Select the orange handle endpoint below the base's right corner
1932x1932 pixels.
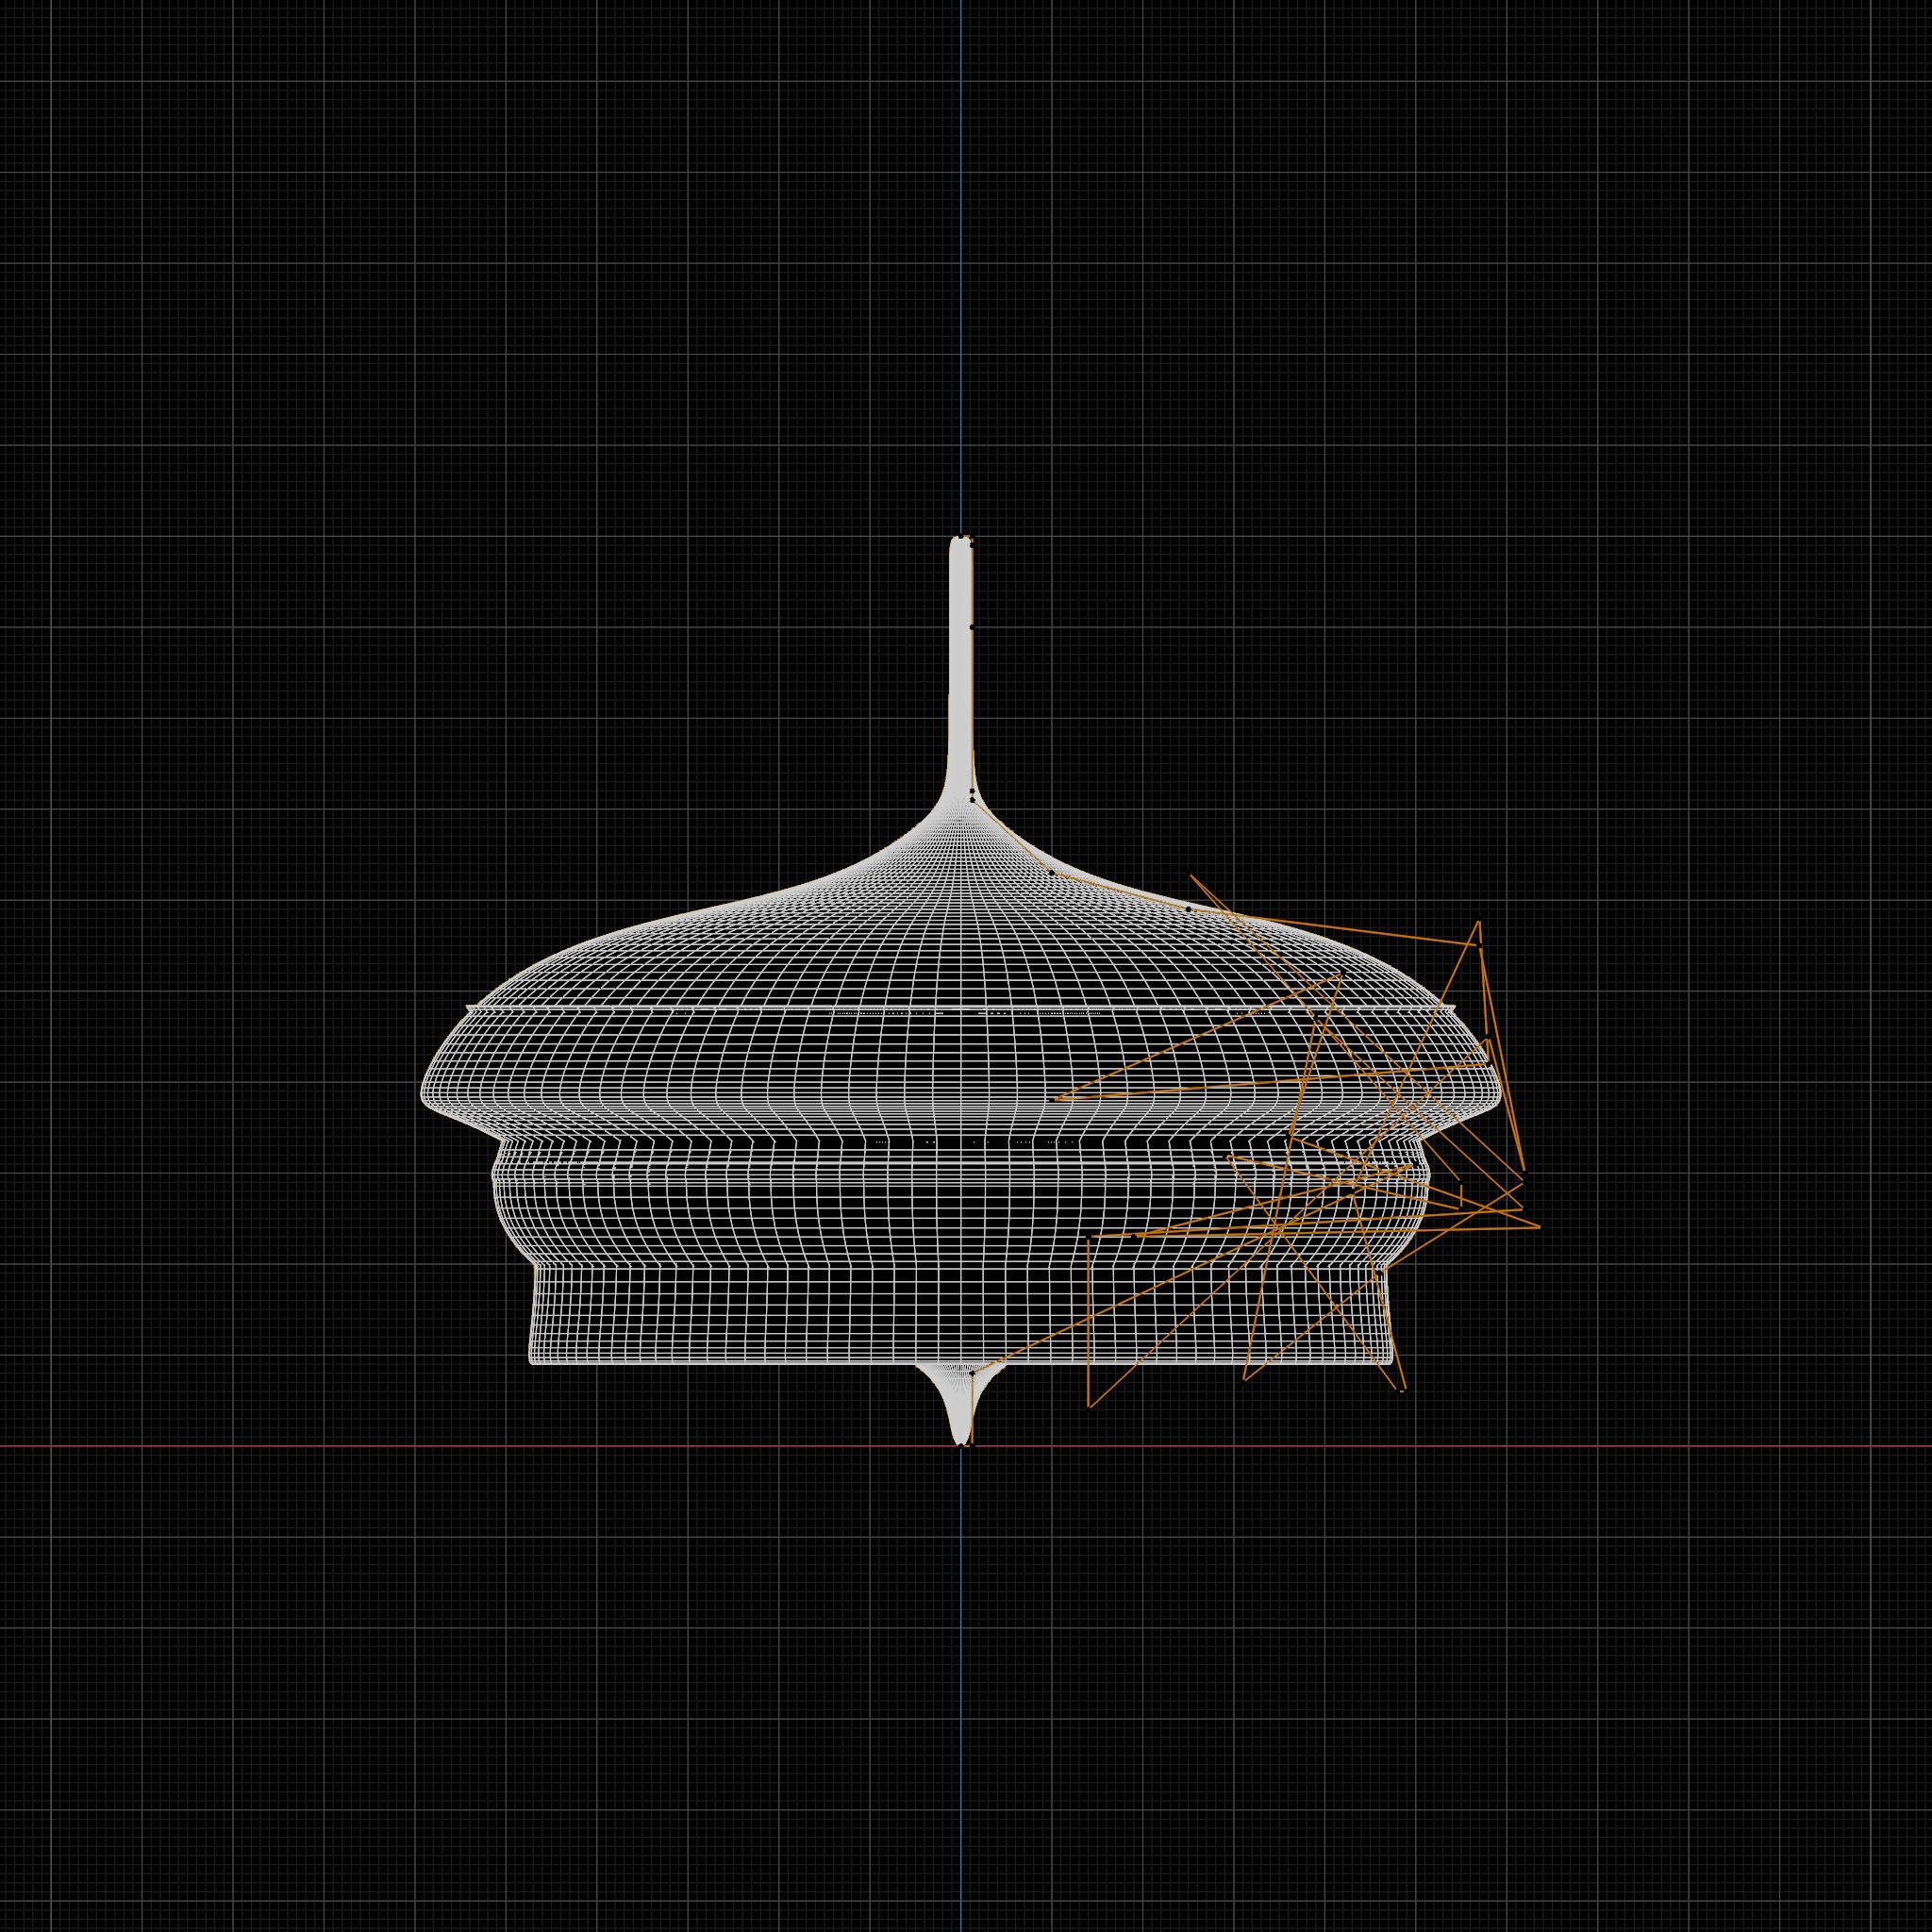pyautogui.click(x=1404, y=1390)
